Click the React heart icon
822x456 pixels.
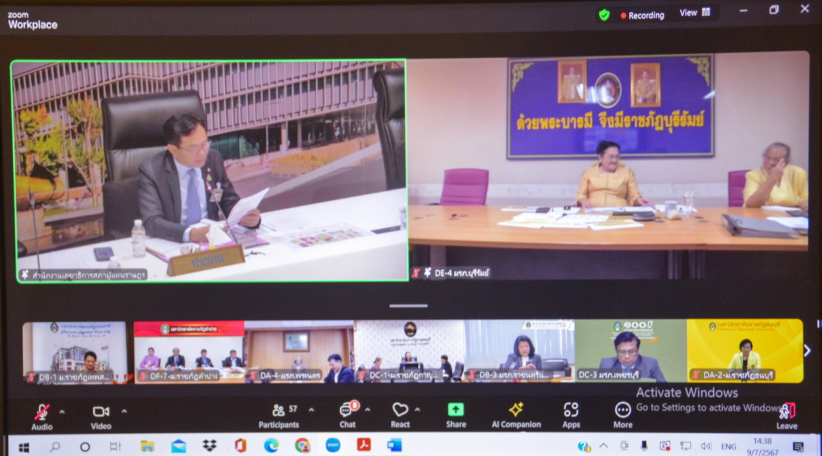[x=400, y=410]
